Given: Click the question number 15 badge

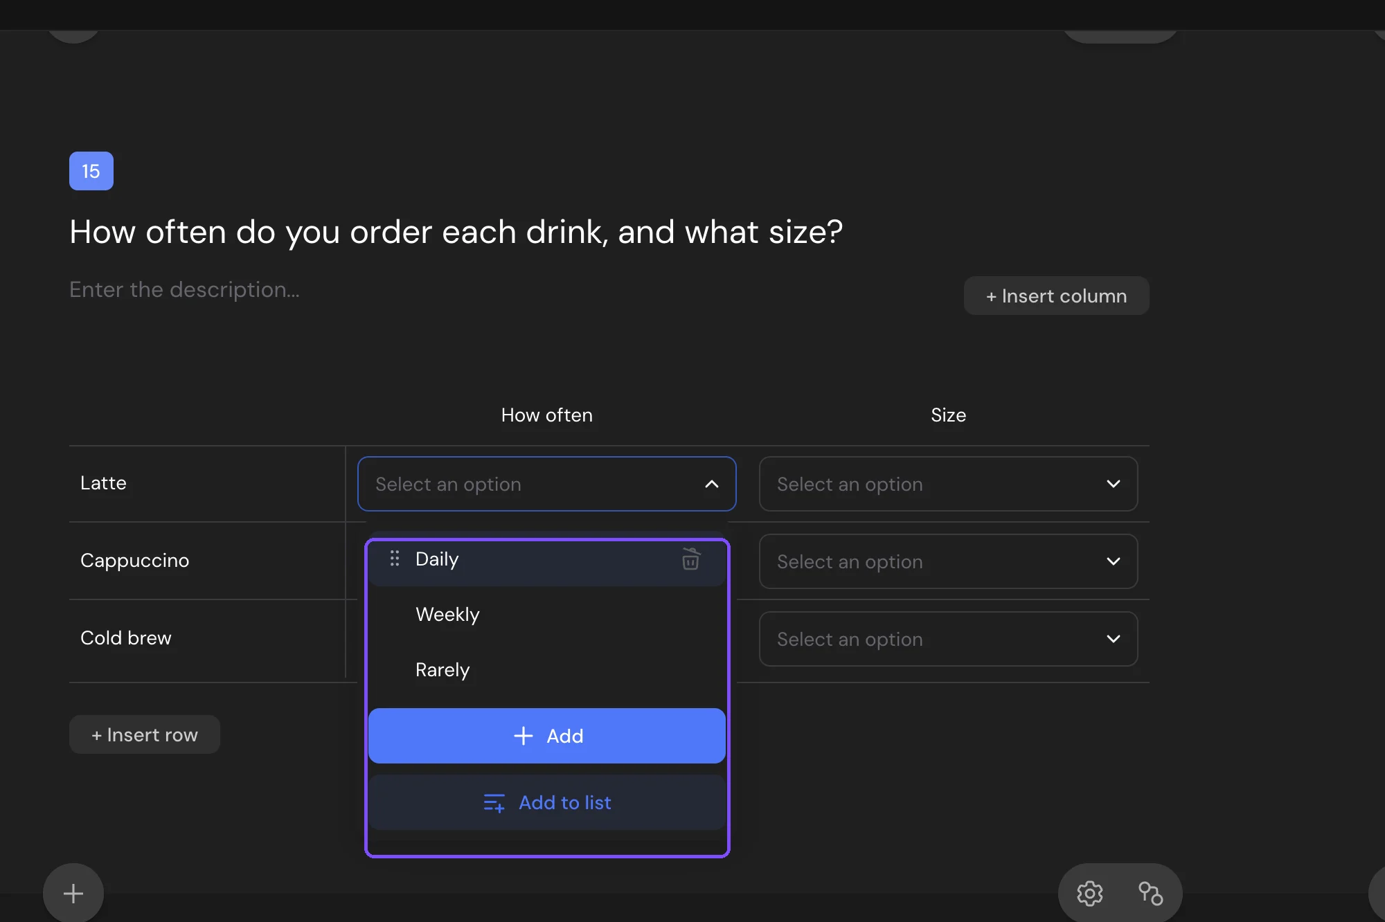Looking at the screenshot, I should (91, 171).
